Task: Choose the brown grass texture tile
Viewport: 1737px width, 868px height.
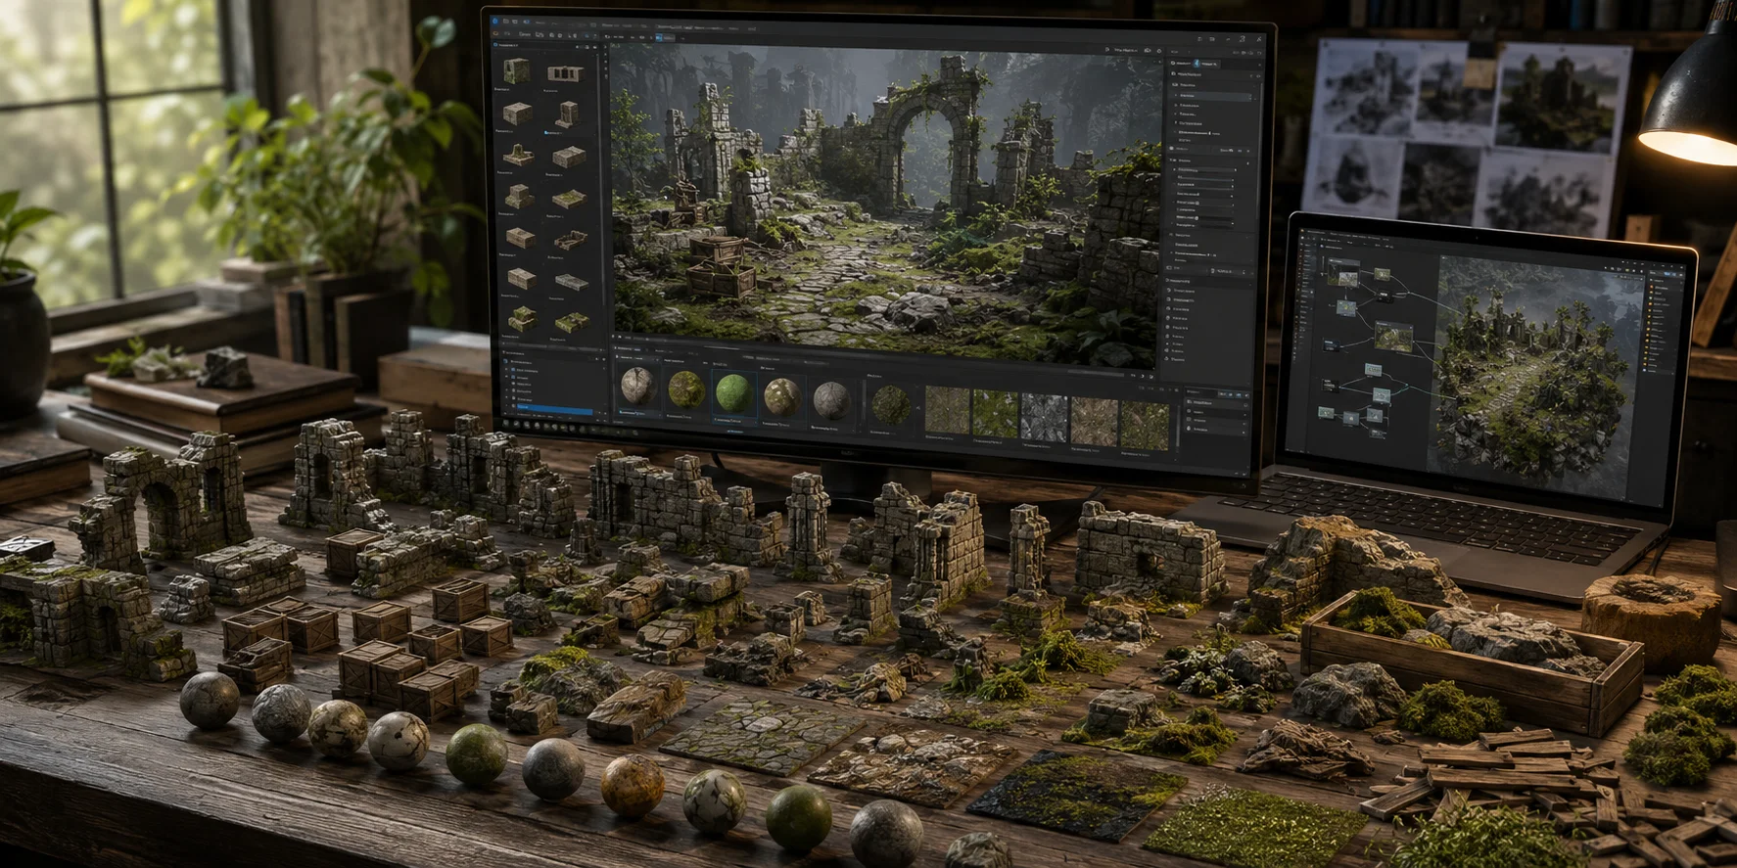Action: pos(947,410)
